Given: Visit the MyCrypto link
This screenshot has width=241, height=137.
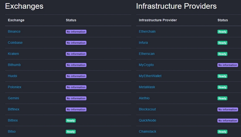Looking at the screenshot, I should pos(146,65).
